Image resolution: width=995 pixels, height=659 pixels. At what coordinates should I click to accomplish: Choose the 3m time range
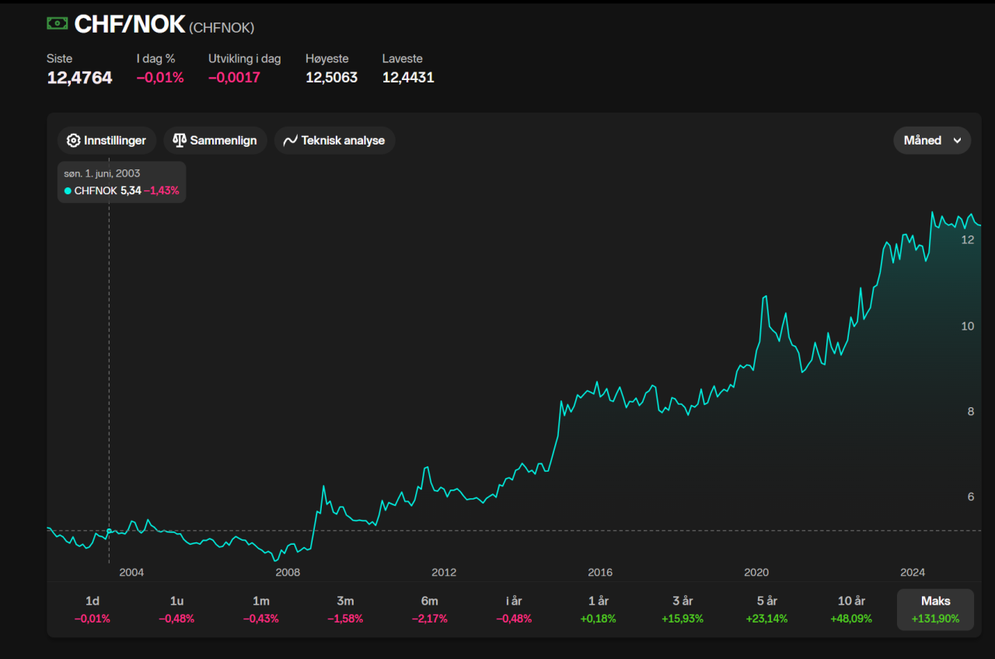tap(345, 609)
